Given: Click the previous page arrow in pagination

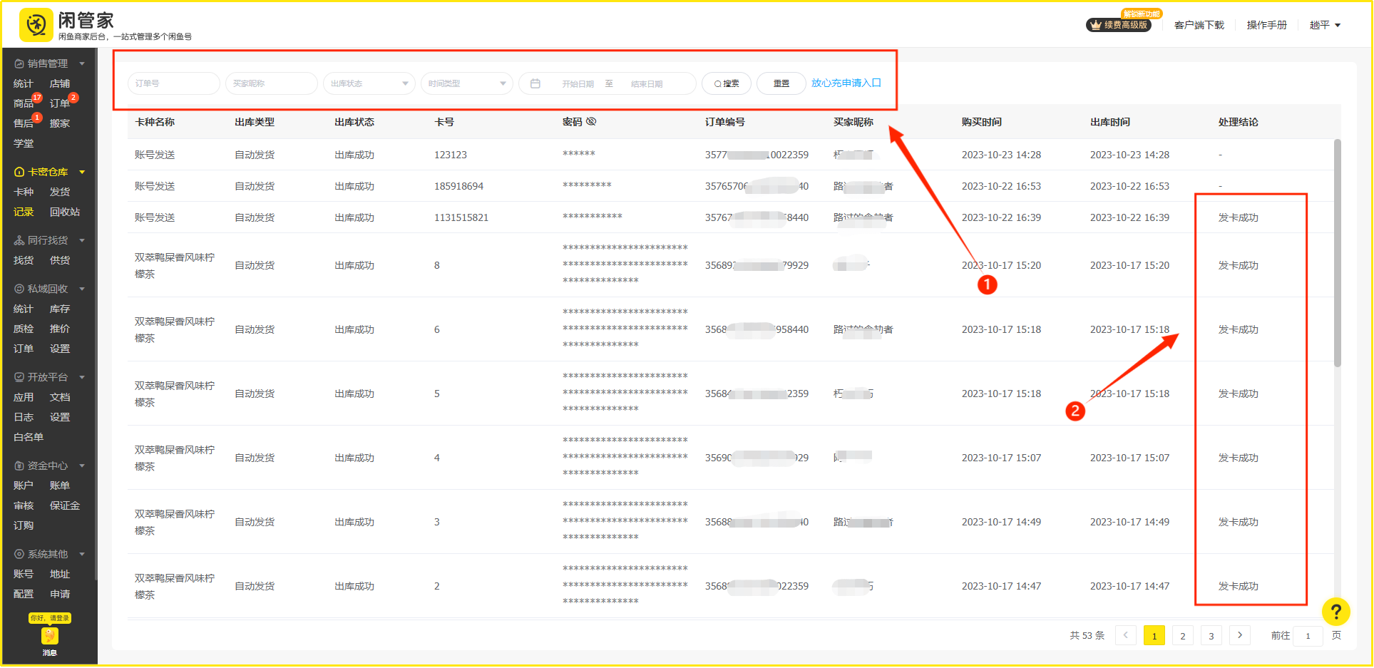Looking at the screenshot, I should (1125, 635).
